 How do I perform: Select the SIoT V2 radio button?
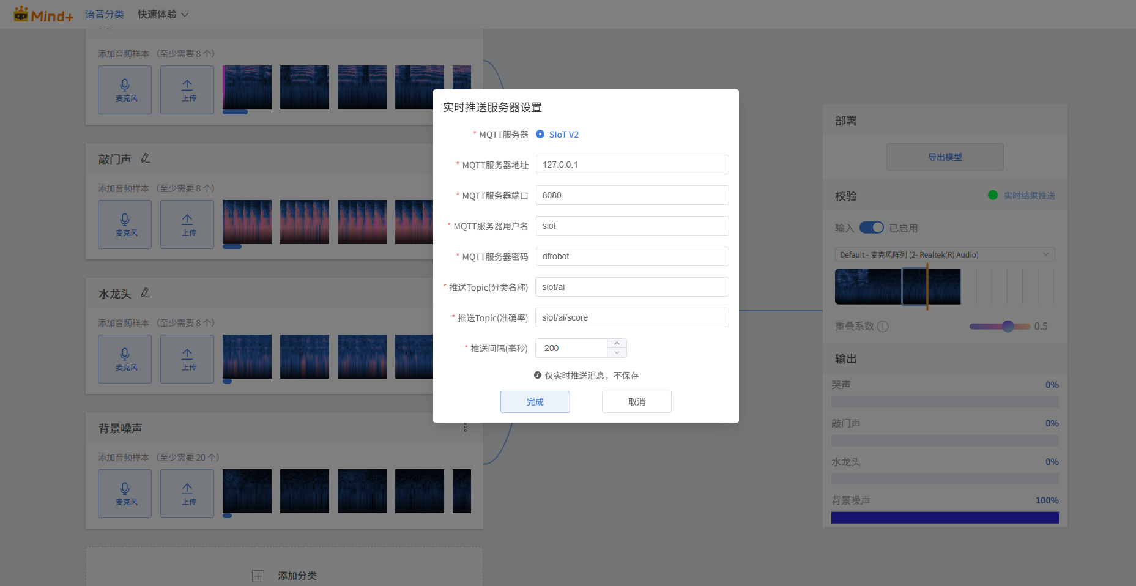(540, 134)
